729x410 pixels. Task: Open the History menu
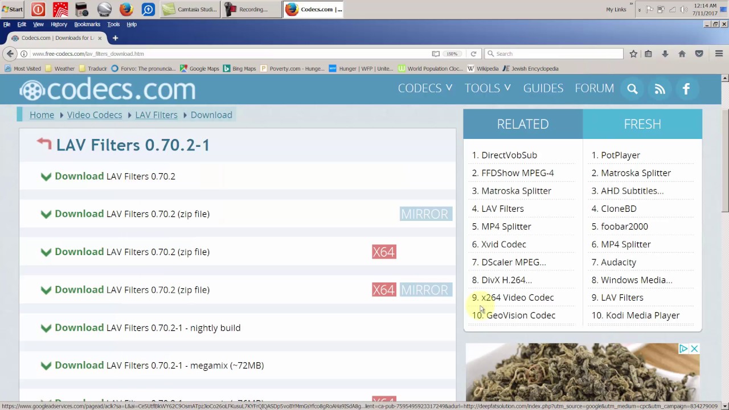click(x=59, y=24)
